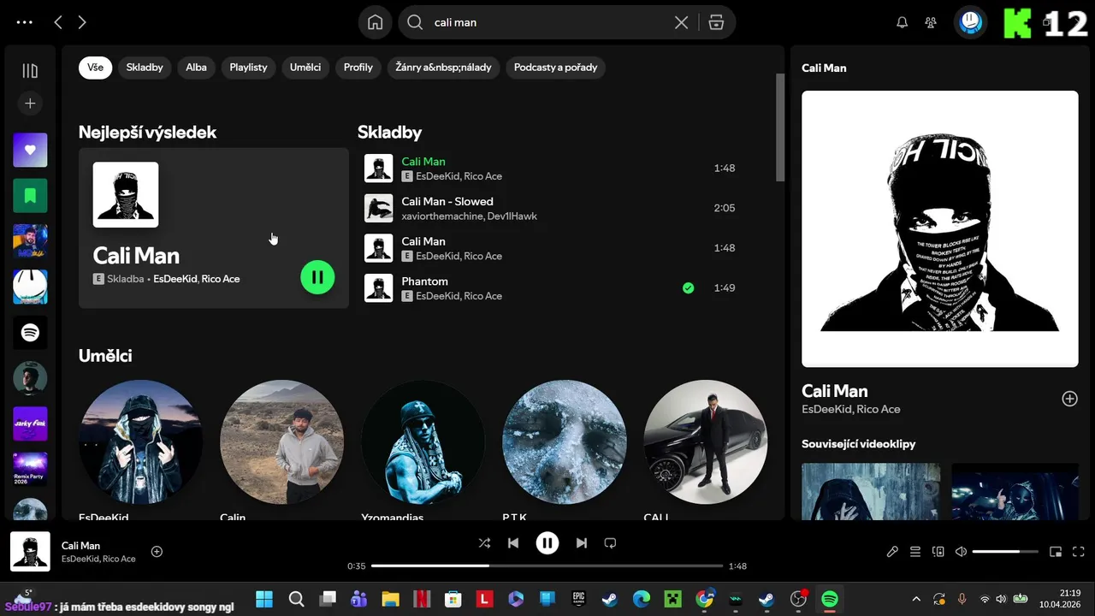Image resolution: width=1095 pixels, height=616 pixels.
Task: Open the Remix Party 2026 playlist tile
Action: [30, 470]
